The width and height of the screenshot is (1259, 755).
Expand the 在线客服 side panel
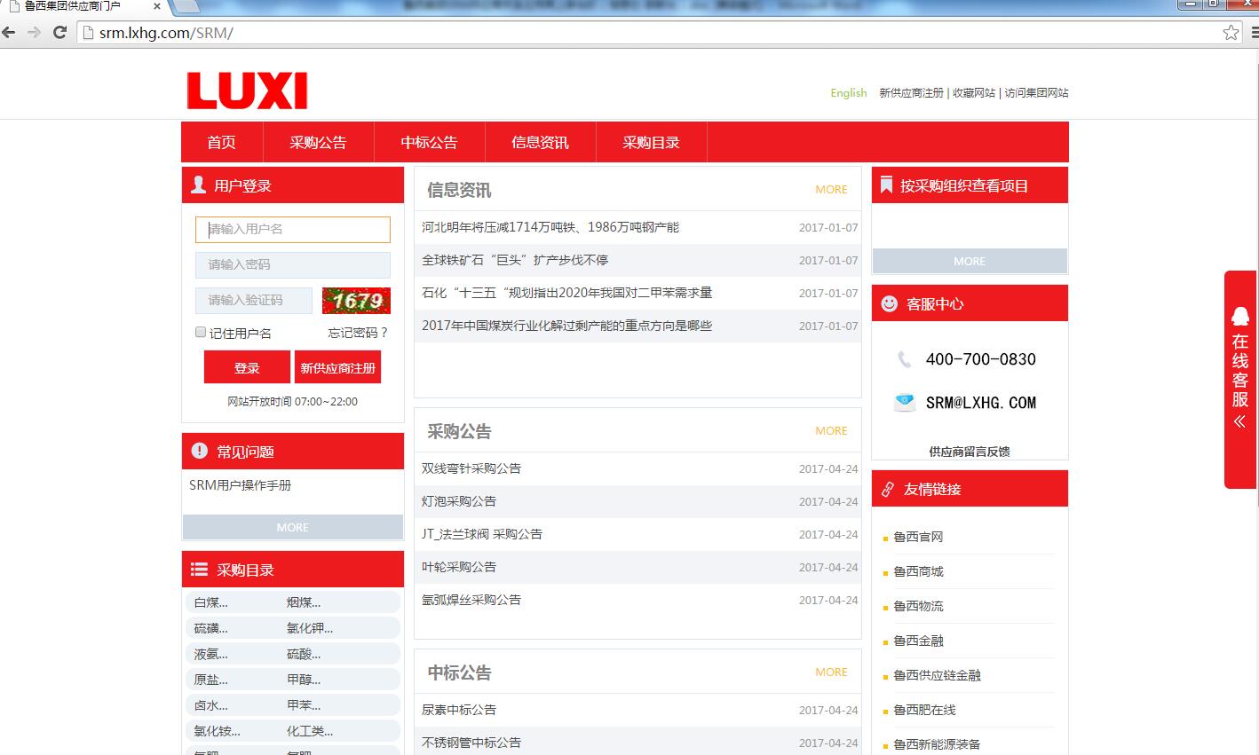point(1240,380)
